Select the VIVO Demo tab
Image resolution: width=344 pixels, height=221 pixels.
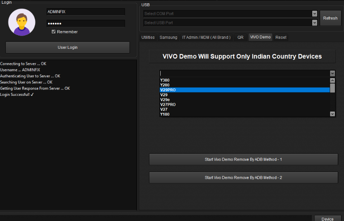click(x=261, y=37)
